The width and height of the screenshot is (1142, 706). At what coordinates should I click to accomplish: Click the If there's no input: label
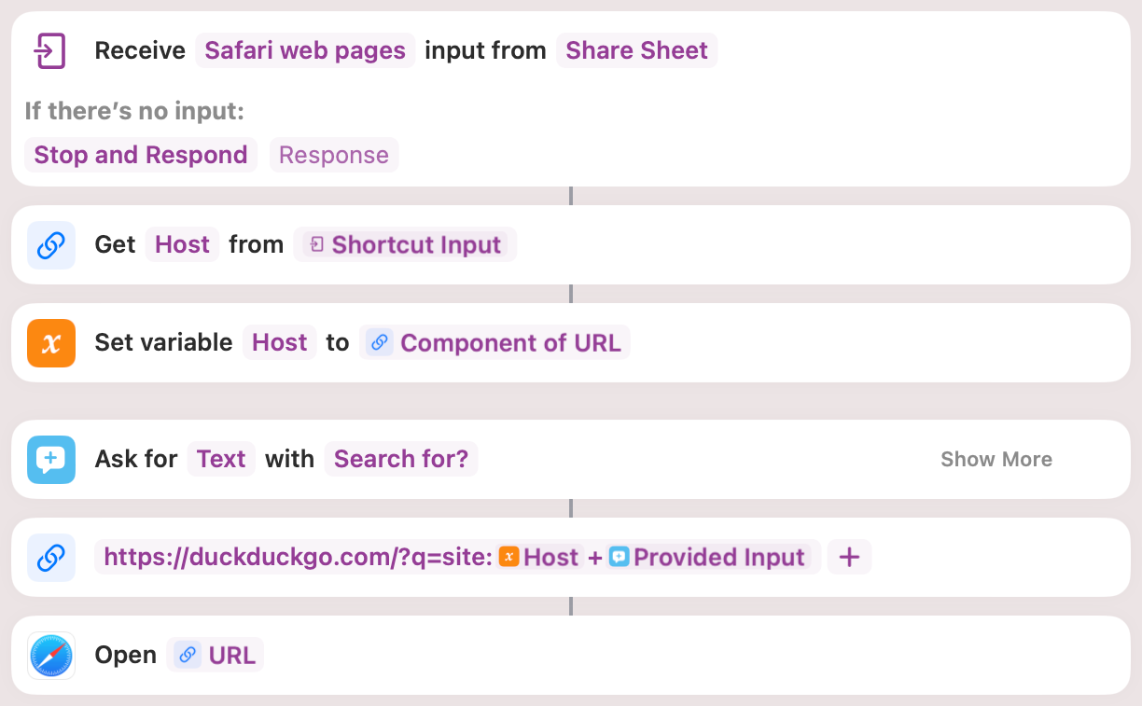(134, 111)
